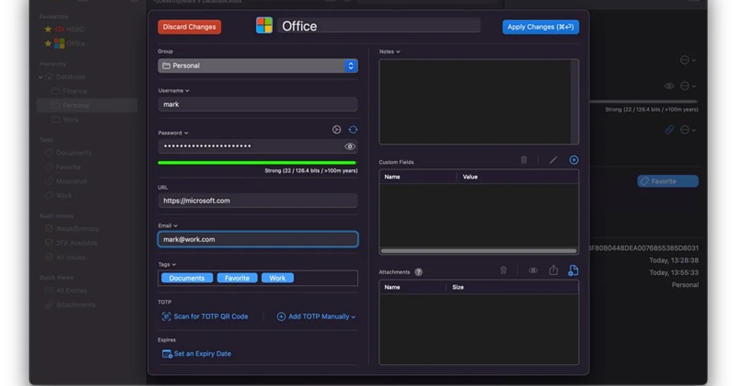Edit custom field with pencil icon
736x386 pixels.
[553, 160]
